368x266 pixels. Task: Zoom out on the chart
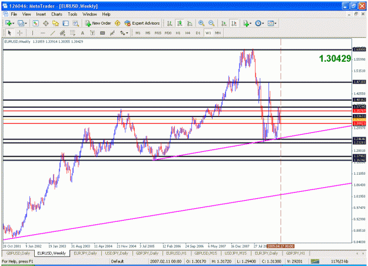[211, 23]
